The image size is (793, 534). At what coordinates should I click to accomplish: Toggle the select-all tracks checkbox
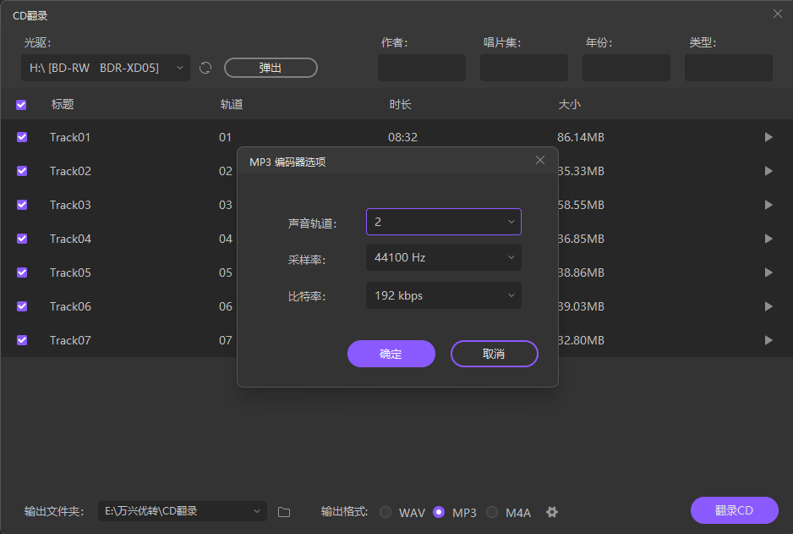coord(22,105)
